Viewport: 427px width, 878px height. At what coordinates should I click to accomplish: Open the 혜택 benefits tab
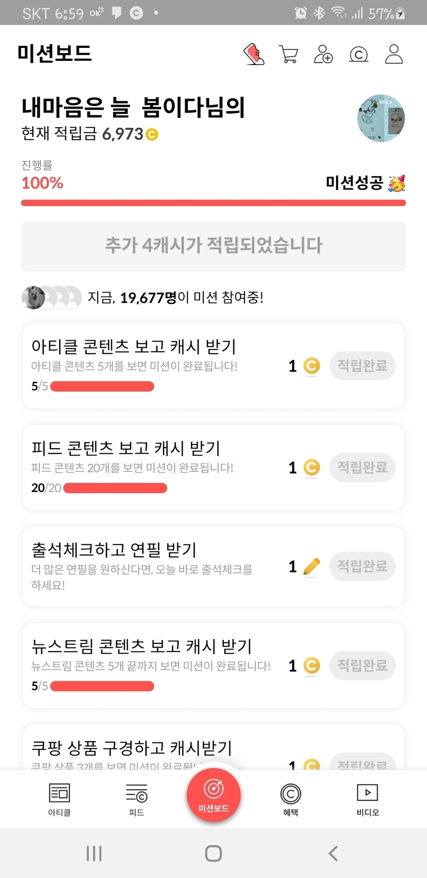[291, 799]
